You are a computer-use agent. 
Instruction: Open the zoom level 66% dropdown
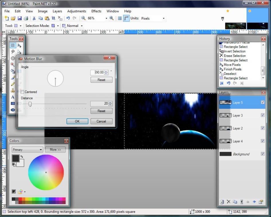coord(106,18)
